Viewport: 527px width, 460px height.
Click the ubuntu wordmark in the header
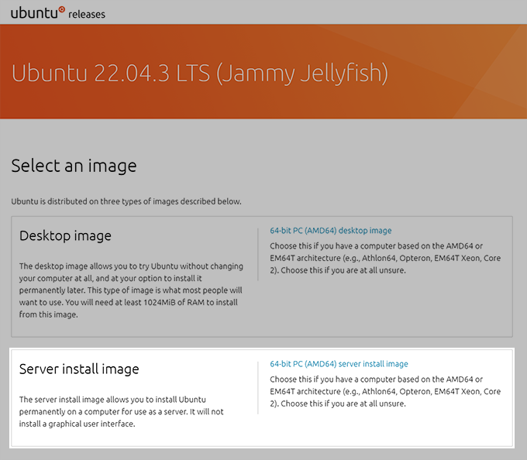tap(33, 12)
